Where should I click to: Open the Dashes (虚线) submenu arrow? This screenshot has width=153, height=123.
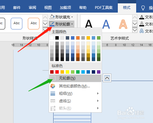(98, 101)
